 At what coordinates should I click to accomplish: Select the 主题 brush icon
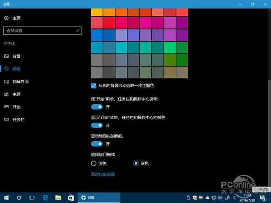[6, 94]
